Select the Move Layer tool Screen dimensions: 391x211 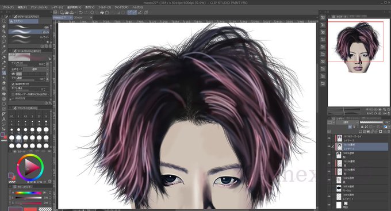[4, 36]
